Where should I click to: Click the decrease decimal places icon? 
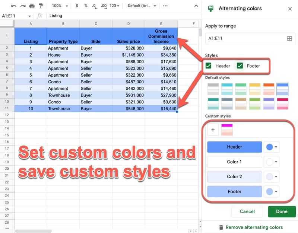point(95,6)
